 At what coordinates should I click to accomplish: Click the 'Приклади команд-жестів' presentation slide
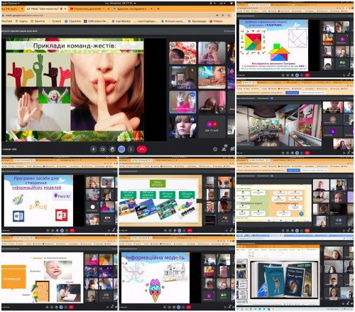[75, 90]
